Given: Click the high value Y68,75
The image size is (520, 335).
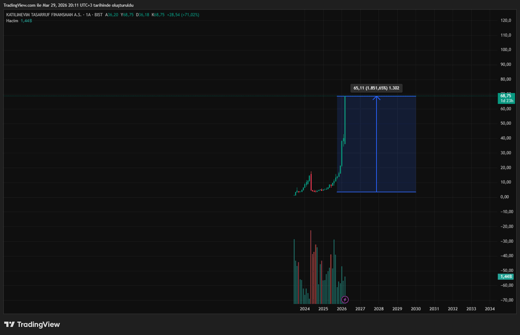Looking at the screenshot, I should (x=127, y=15).
